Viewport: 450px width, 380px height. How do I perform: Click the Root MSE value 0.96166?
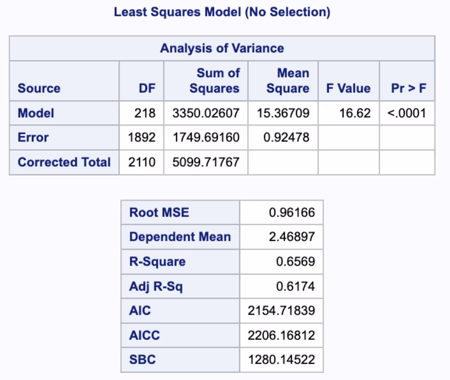point(292,212)
